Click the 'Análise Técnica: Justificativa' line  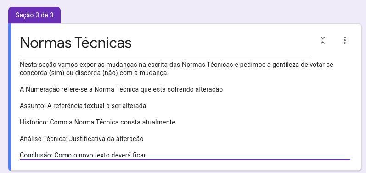[81, 139]
